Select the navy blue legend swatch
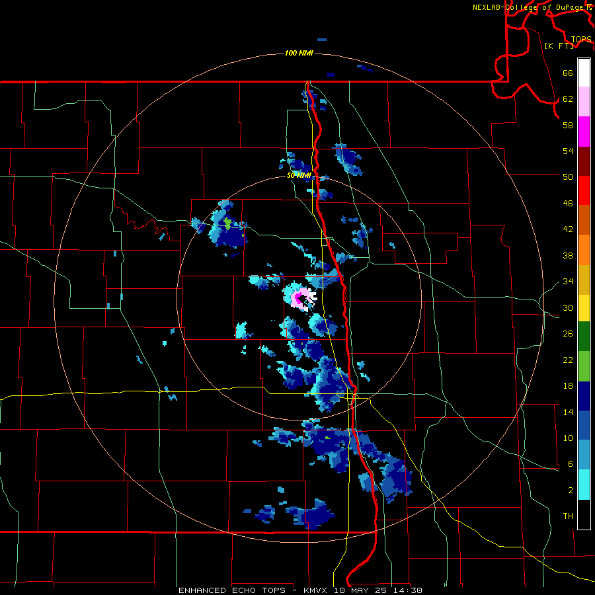Image resolution: width=595 pixels, height=595 pixels. point(584,396)
